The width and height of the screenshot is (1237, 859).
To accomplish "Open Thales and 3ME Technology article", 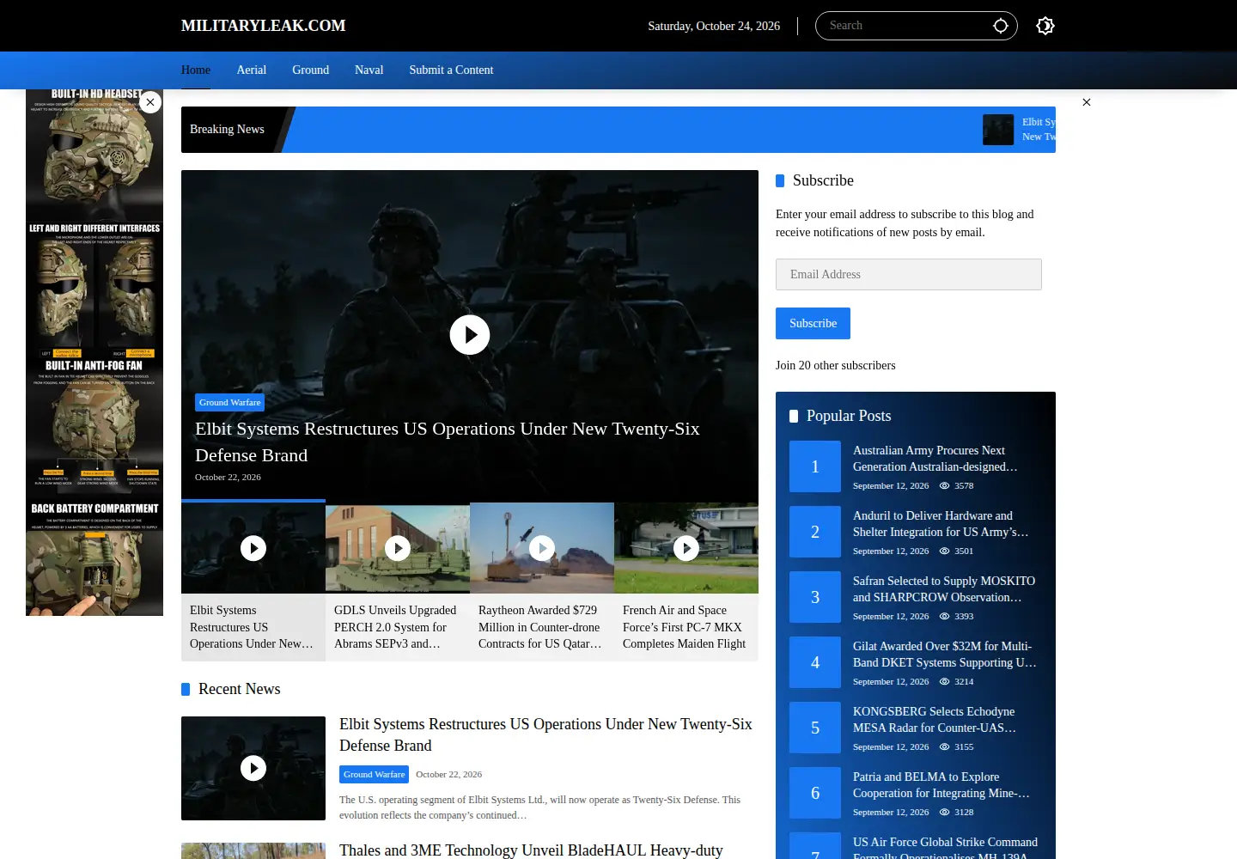I will point(531,850).
